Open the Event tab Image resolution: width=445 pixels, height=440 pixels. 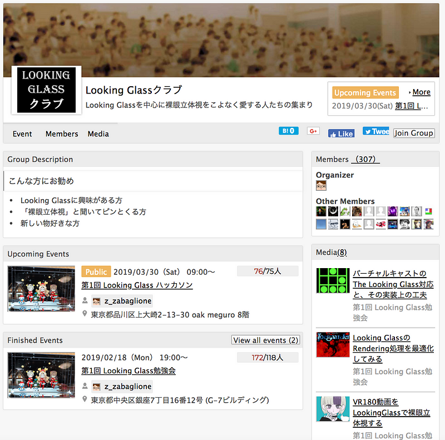pos(22,134)
